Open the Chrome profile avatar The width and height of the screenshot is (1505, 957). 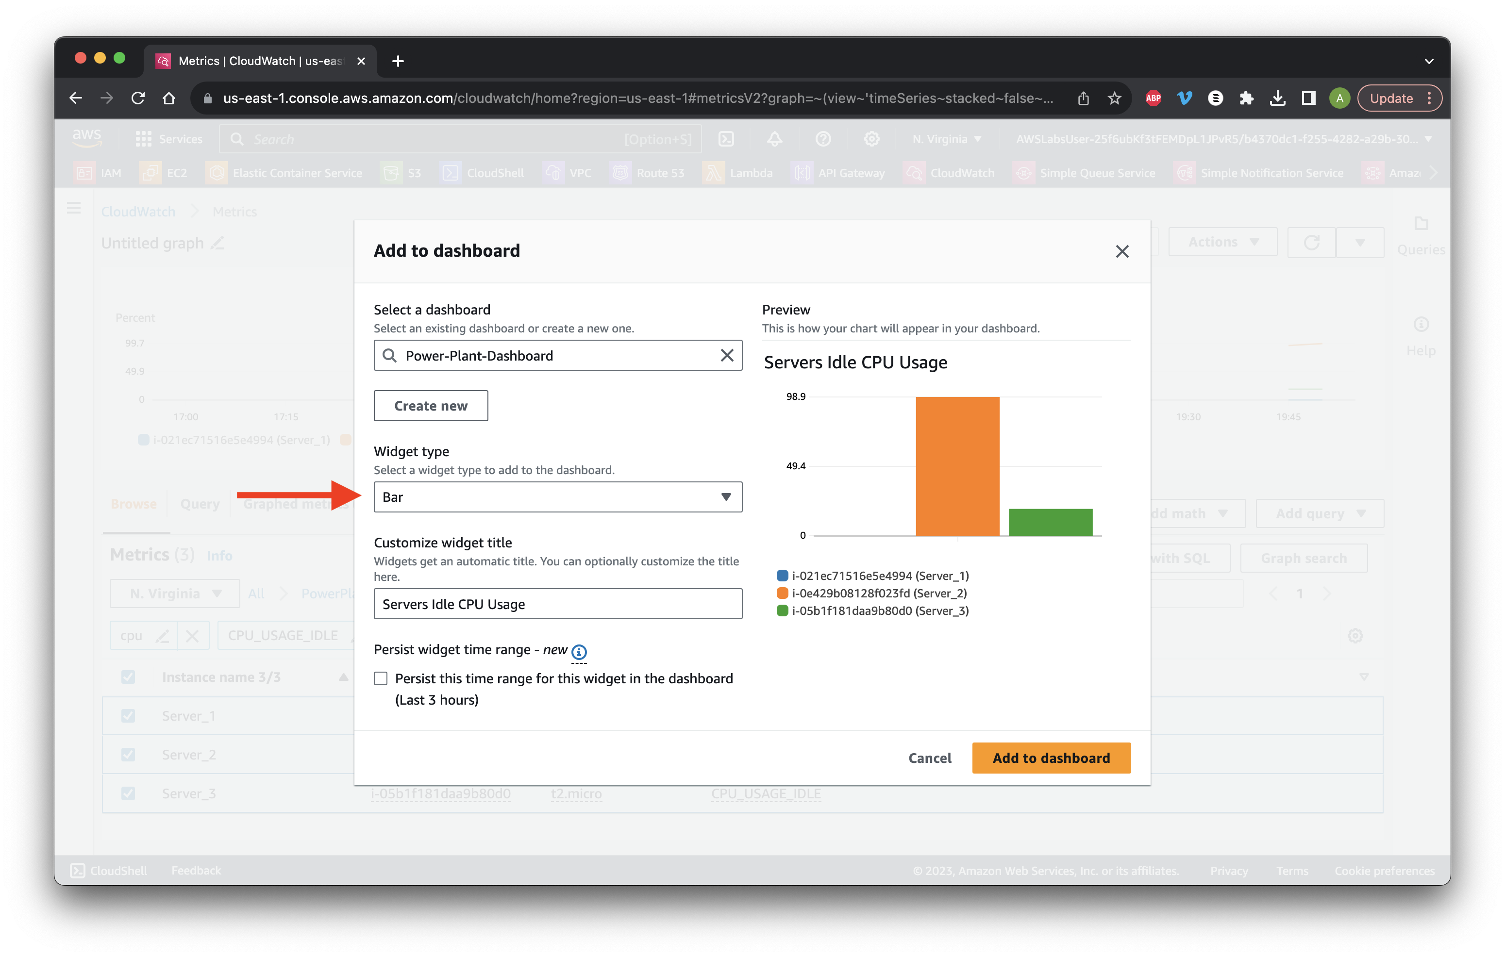[1339, 98]
